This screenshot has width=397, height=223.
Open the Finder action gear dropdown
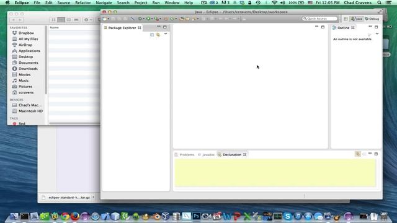point(87,20)
